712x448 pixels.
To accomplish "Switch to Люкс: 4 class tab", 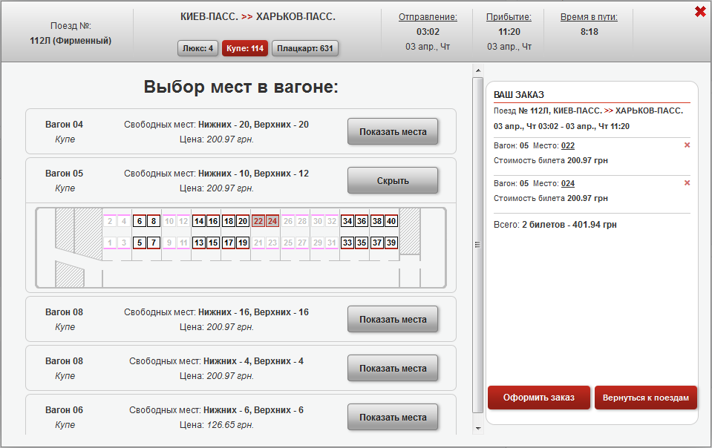I will pos(198,49).
